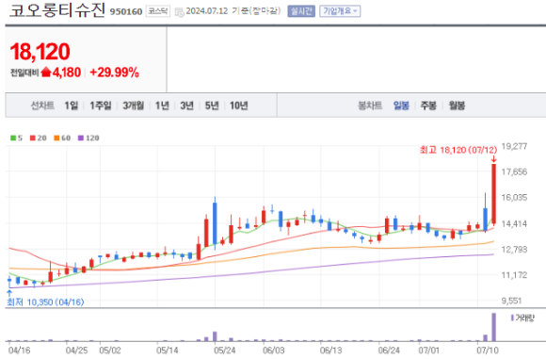546x359 pixels.
Task: Click the 06/24 date axis label
Action: coord(389,350)
